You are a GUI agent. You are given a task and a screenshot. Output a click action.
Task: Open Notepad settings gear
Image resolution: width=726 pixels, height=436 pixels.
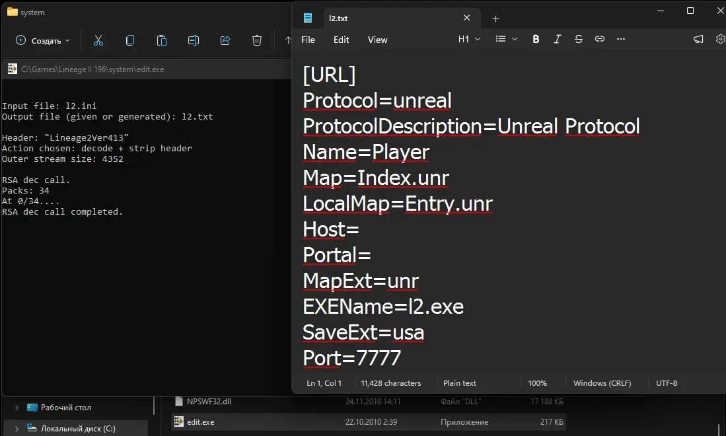point(721,40)
